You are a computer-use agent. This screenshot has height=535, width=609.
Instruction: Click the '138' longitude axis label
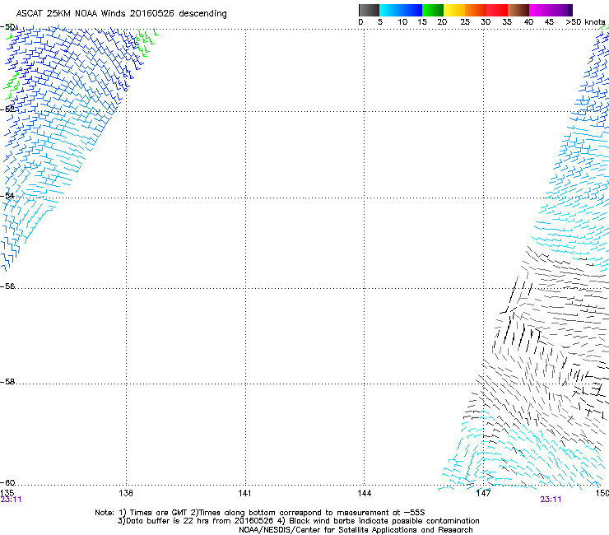126,493
